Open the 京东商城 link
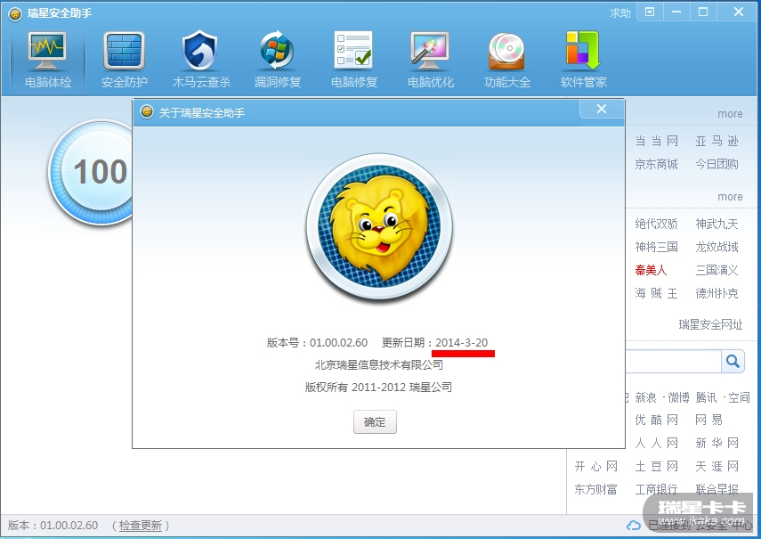The width and height of the screenshot is (761, 539). click(656, 164)
